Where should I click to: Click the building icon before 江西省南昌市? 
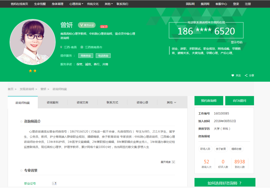click(82, 47)
